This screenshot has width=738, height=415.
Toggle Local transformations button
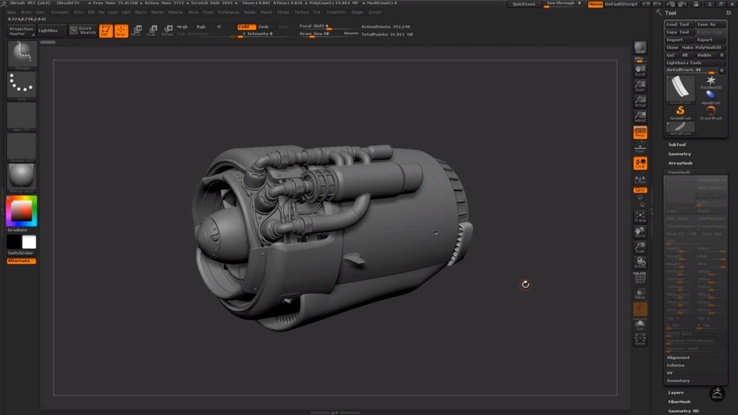click(x=640, y=163)
